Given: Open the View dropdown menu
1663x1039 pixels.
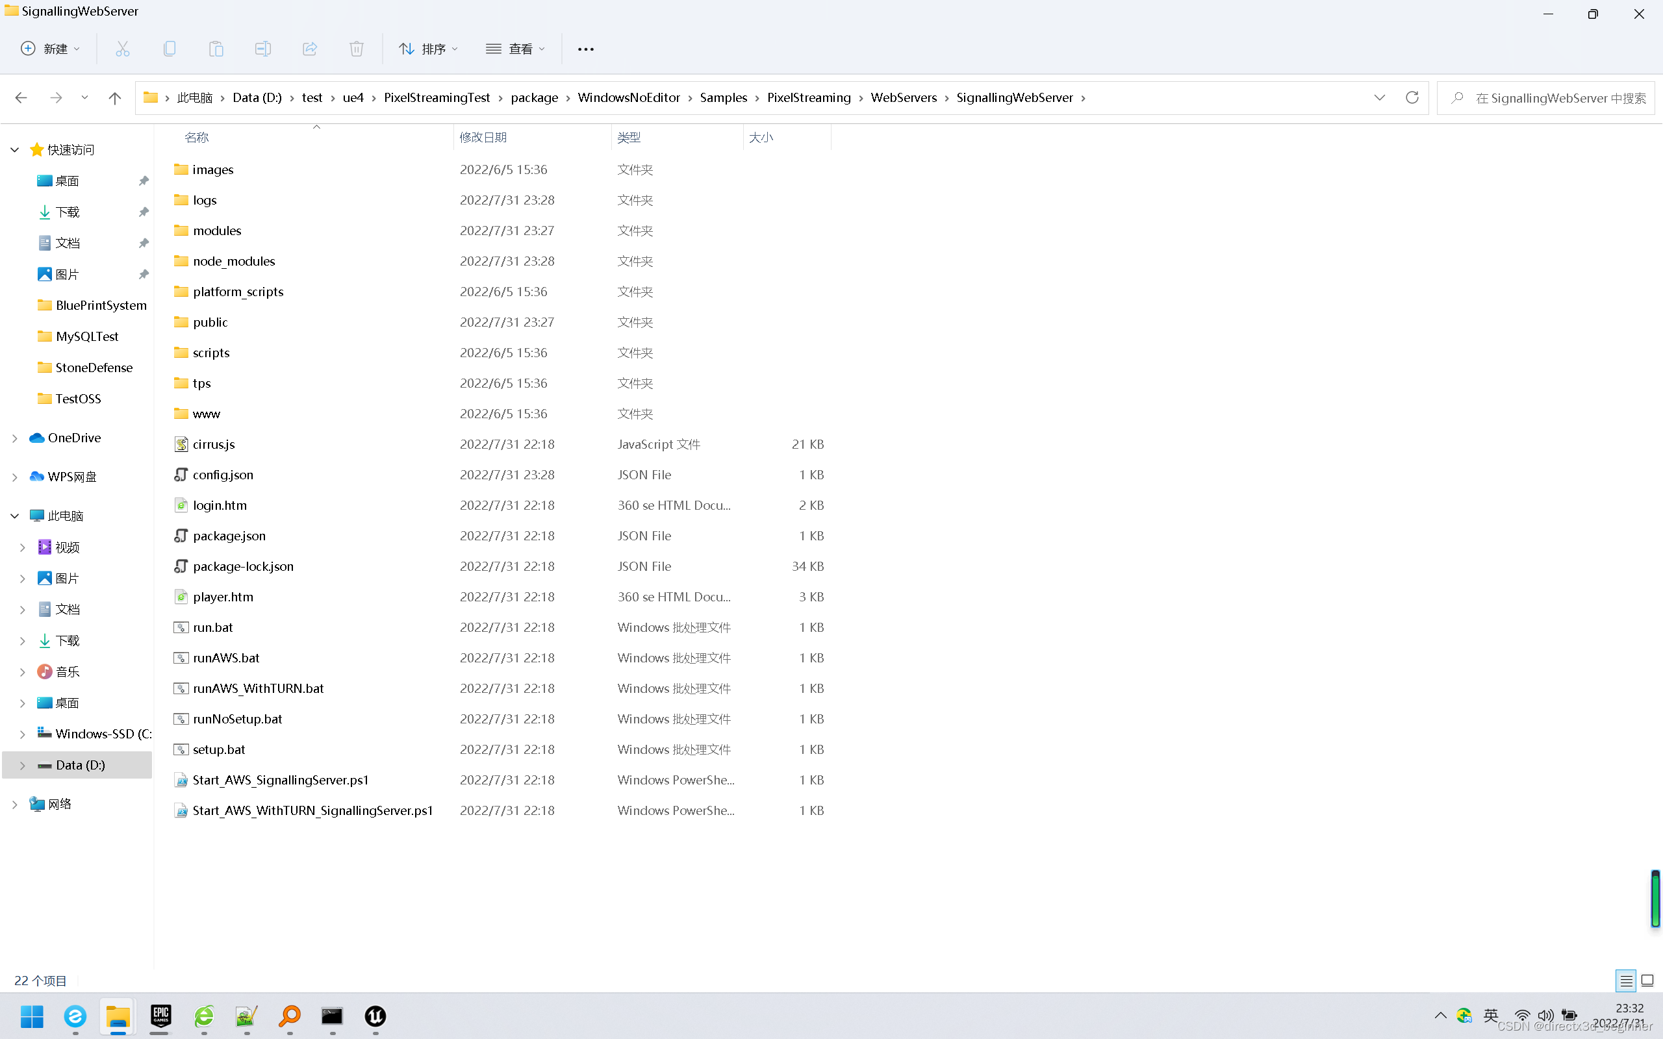Looking at the screenshot, I should coord(515,49).
